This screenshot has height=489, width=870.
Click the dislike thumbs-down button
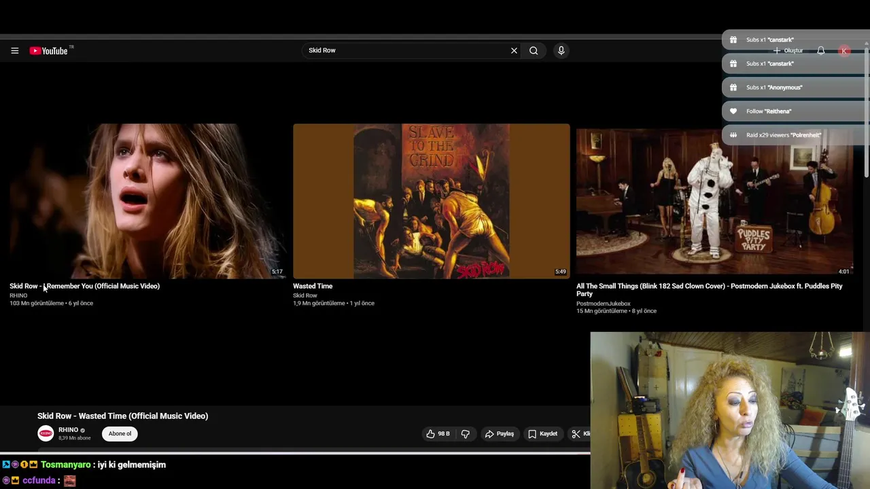pyautogui.click(x=466, y=433)
